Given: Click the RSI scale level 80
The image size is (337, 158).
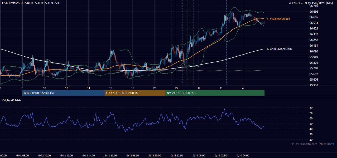Looking at the screenshot, I should pyautogui.click(x=311, y=108).
